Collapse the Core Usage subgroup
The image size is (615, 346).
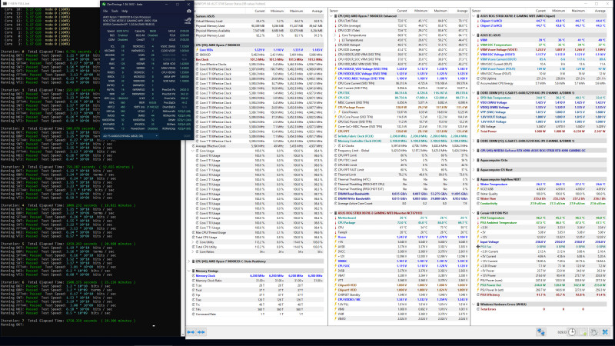pyautogui.click(x=193, y=151)
